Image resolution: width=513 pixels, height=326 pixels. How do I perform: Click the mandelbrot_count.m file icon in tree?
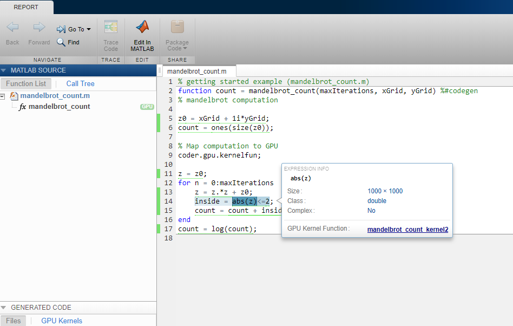(x=14, y=96)
